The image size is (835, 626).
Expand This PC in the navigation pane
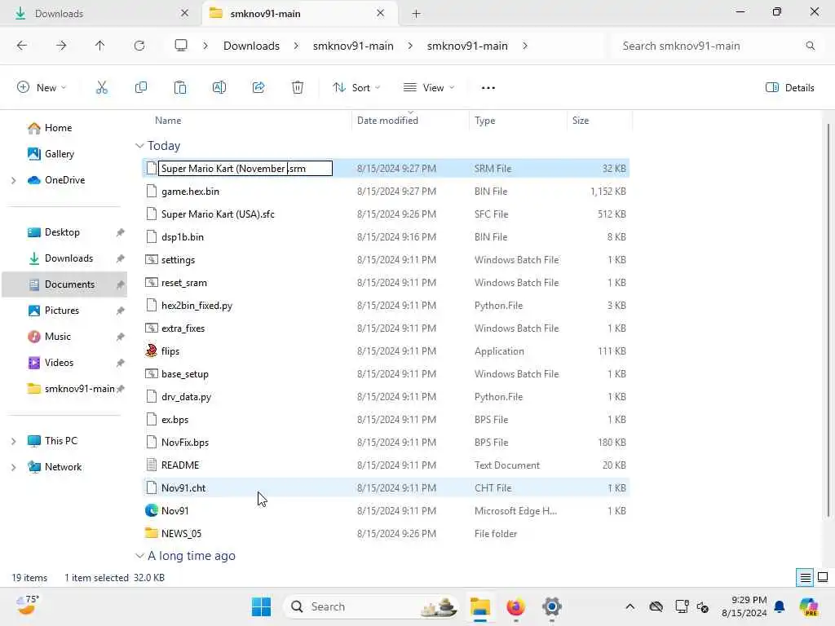13,441
